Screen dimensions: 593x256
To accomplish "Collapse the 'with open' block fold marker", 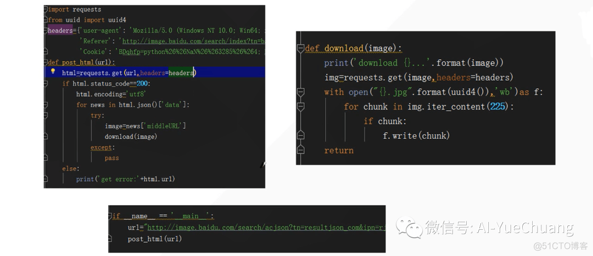I will tap(301, 92).
